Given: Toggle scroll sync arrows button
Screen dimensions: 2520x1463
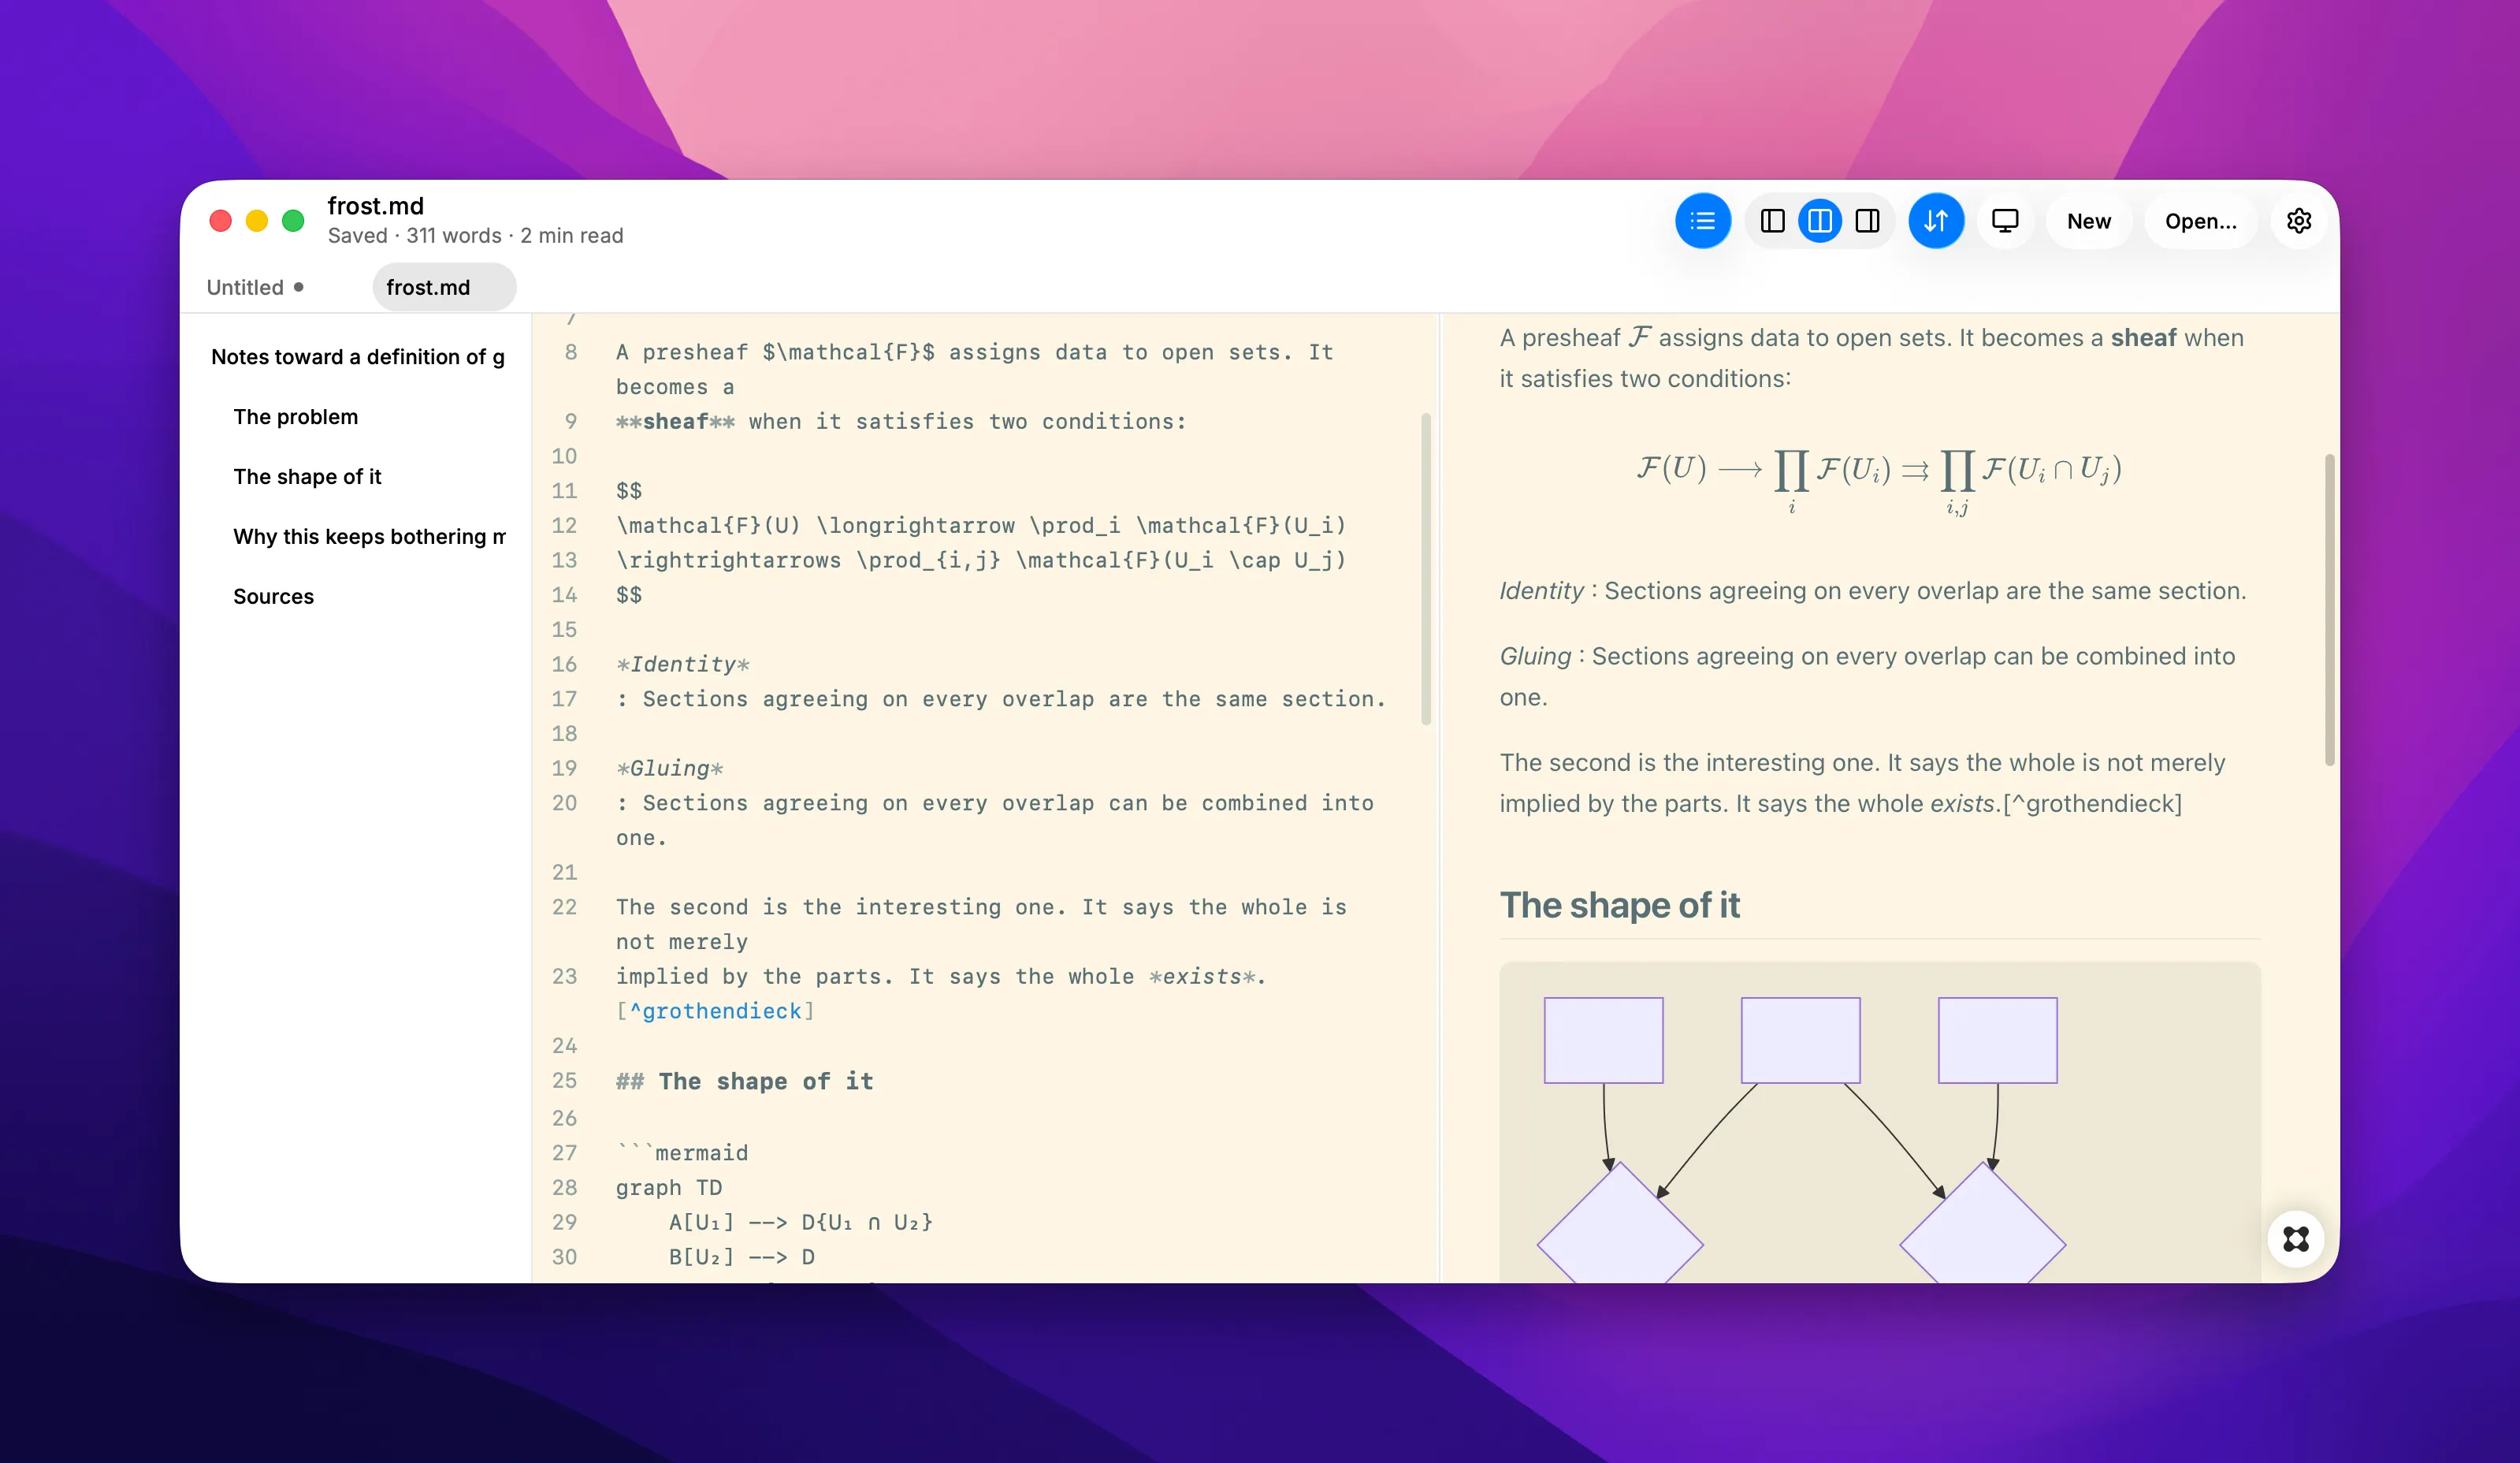Looking at the screenshot, I should [1936, 221].
